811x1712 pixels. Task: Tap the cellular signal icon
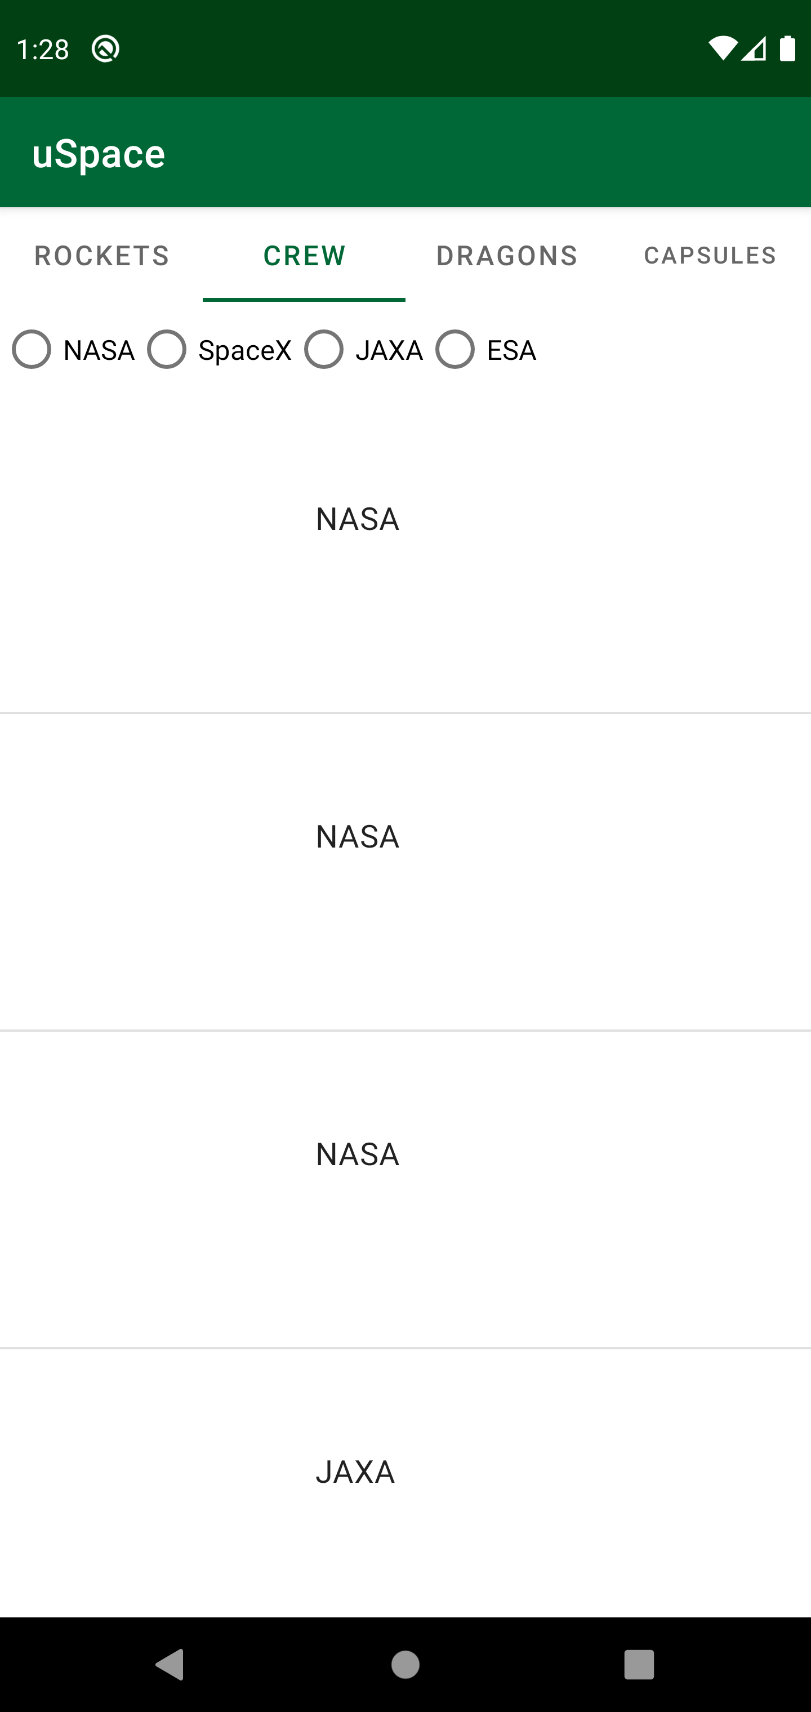coord(754,49)
